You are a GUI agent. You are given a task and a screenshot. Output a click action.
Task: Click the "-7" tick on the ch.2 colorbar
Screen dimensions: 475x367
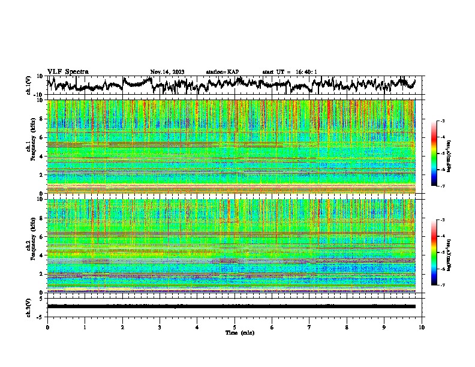click(442, 285)
